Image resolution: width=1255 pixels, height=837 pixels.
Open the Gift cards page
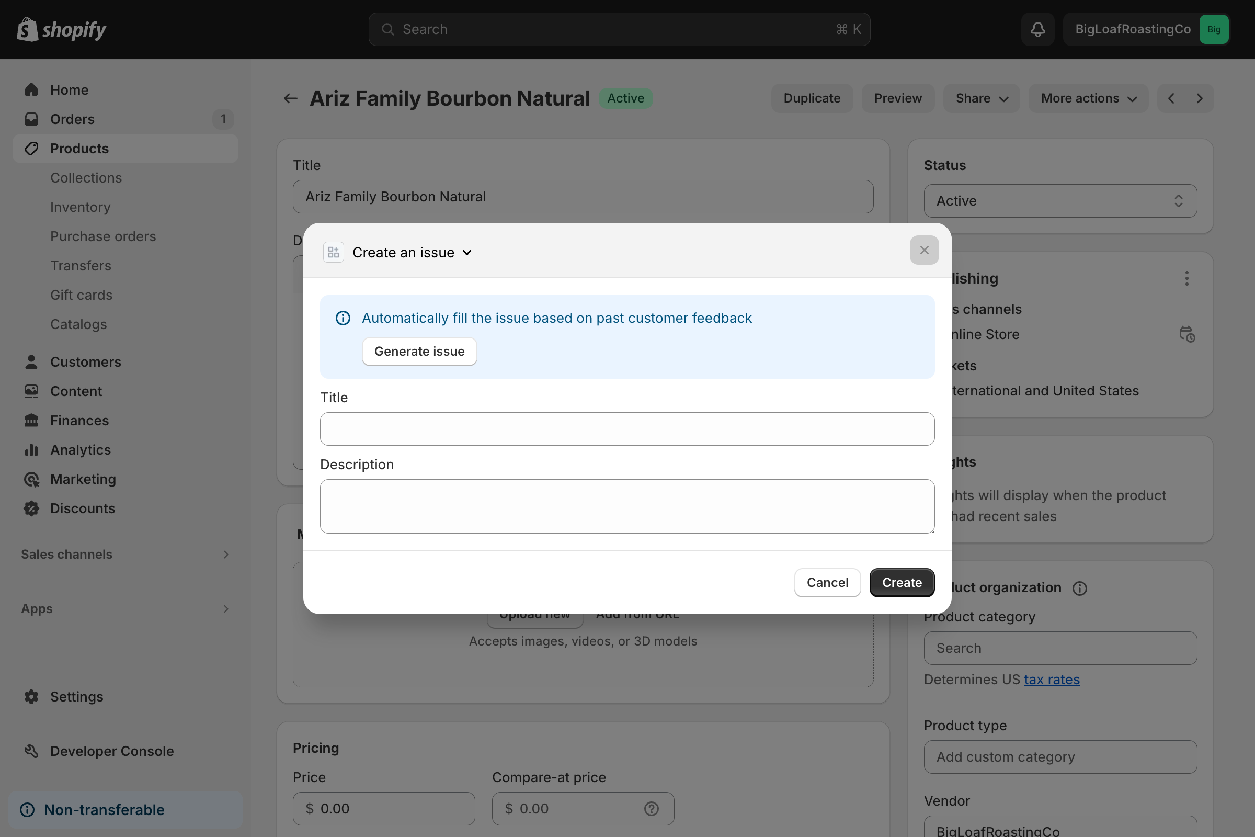point(81,295)
